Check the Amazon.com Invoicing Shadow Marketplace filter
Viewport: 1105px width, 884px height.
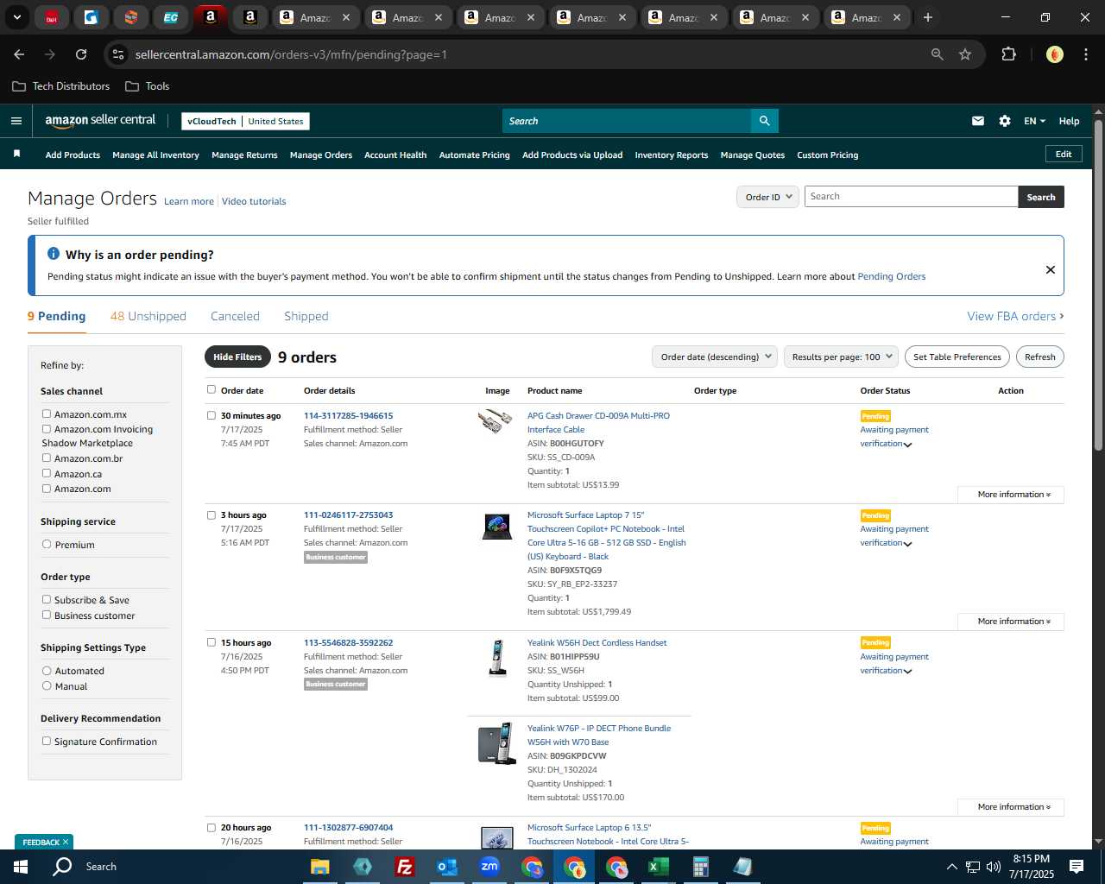coord(47,429)
